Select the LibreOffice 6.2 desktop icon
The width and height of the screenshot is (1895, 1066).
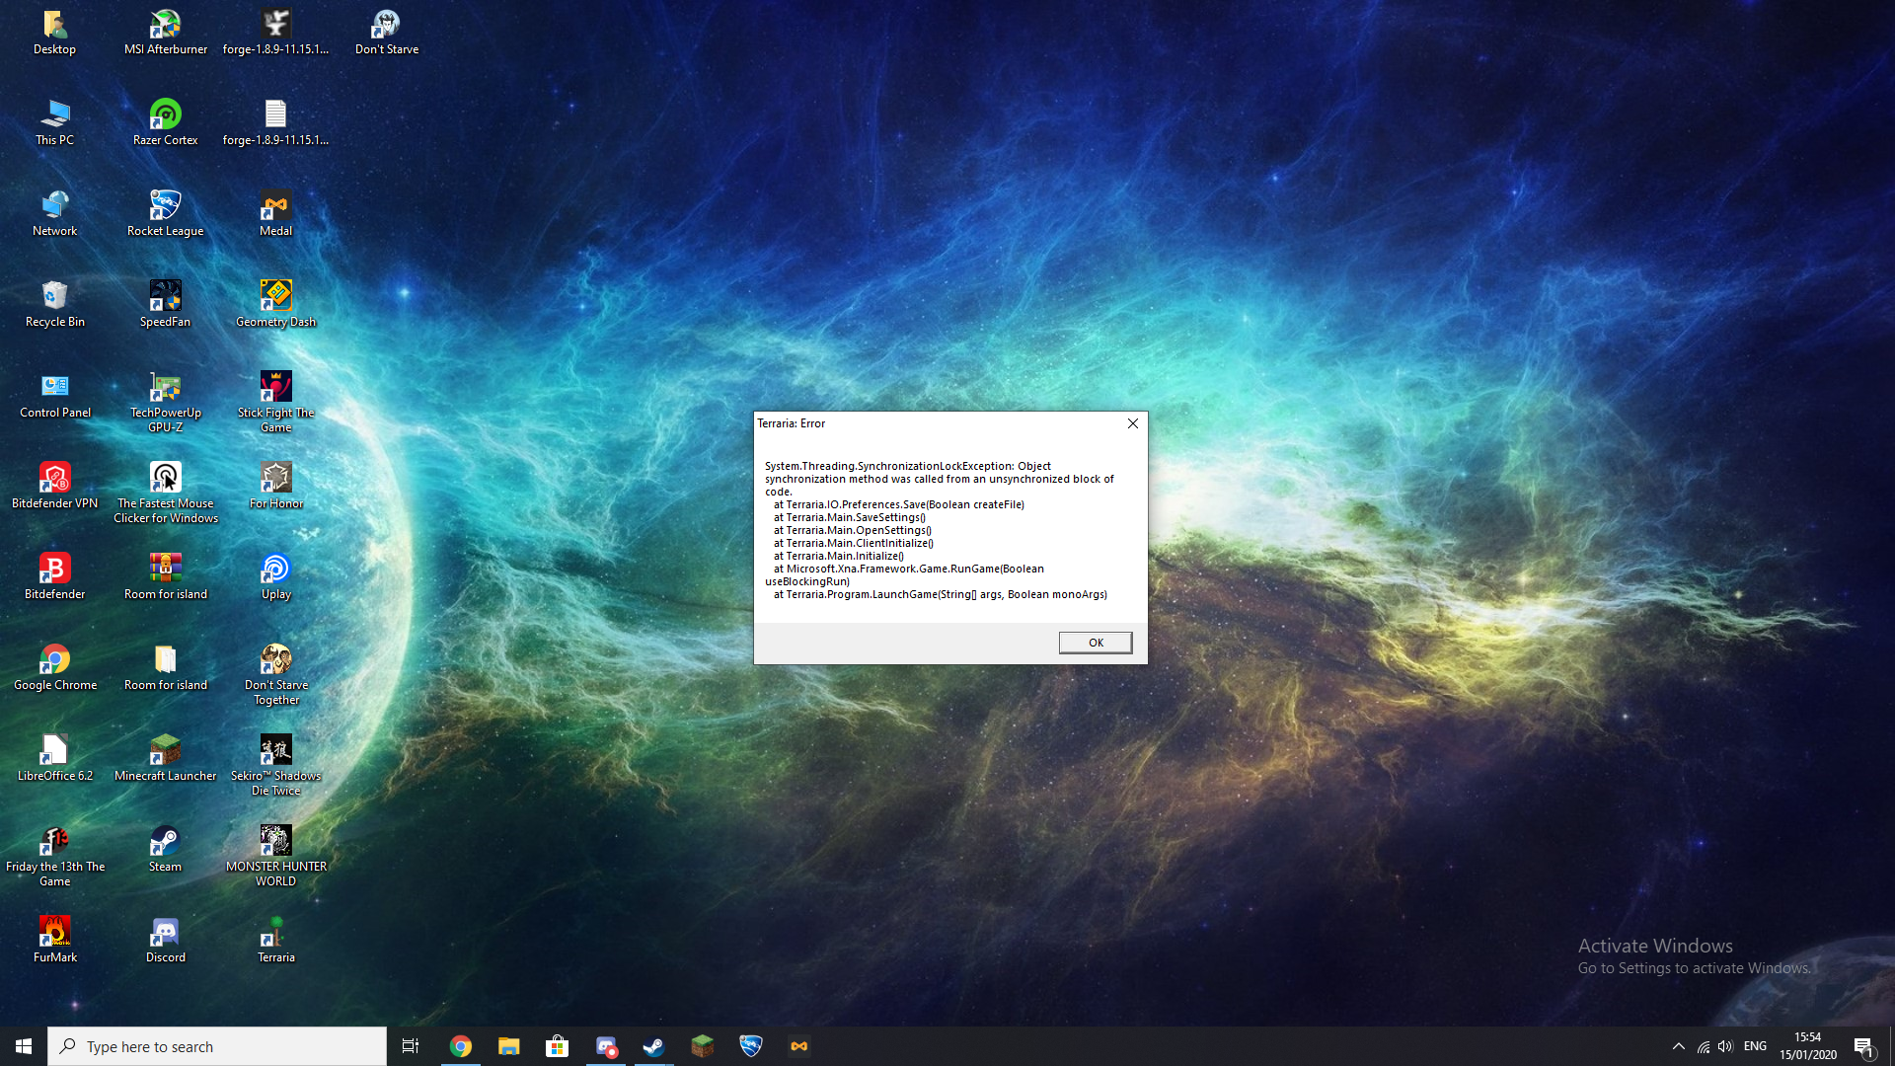pos(55,759)
